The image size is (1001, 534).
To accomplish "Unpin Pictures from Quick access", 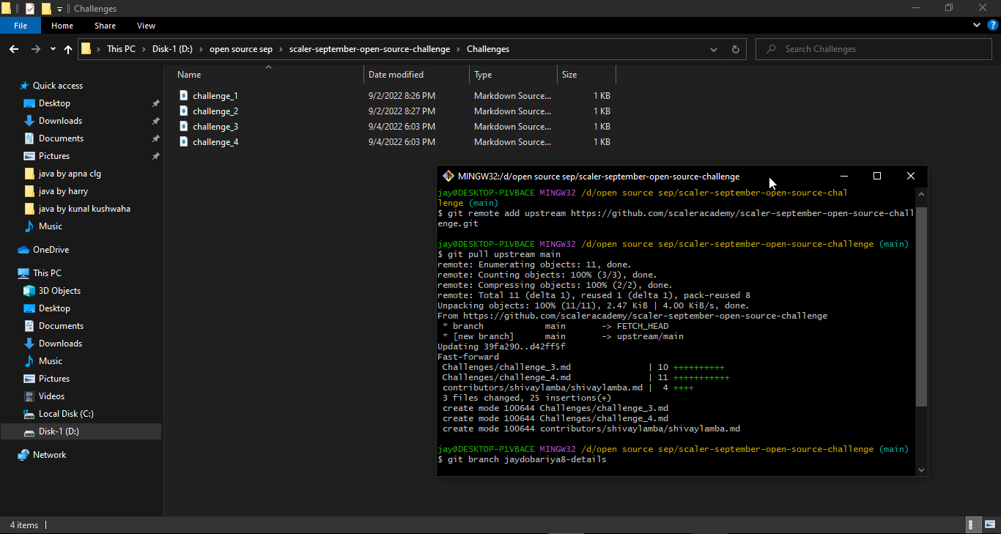I will (155, 155).
